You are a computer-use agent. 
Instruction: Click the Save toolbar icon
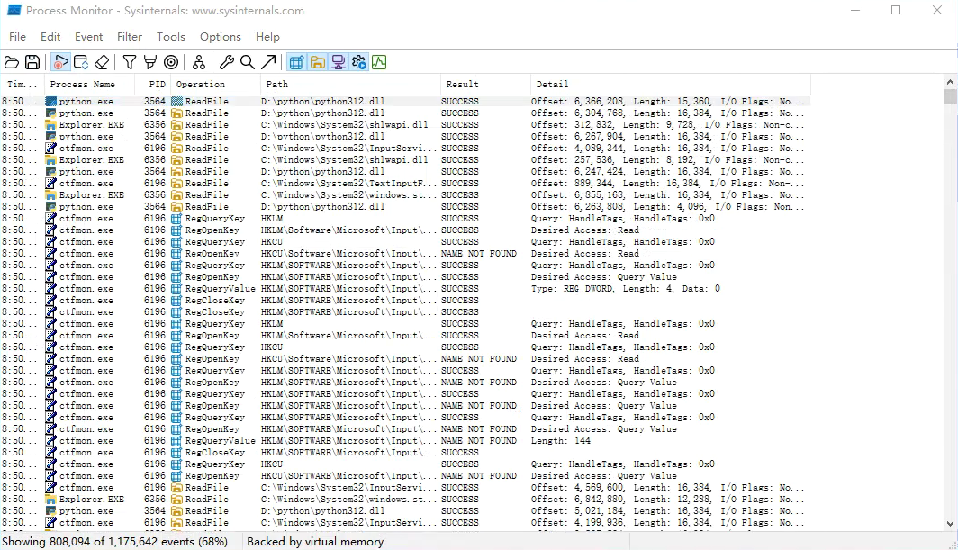[32, 62]
